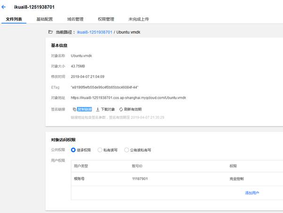Click the object address URL text
The width and height of the screenshot is (283, 213).
click(128, 98)
